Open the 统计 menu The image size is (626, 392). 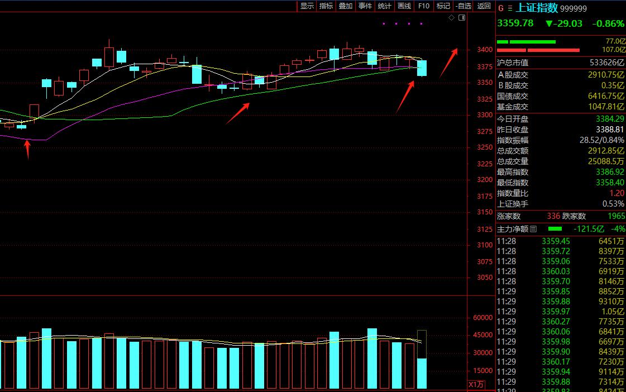coord(384,6)
